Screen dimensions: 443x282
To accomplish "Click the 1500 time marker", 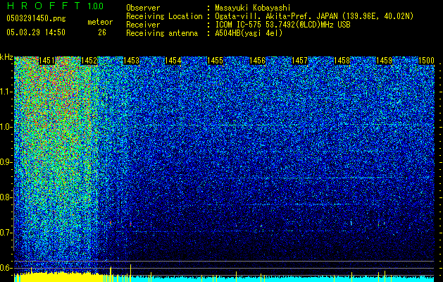I will tap(426, 61).
